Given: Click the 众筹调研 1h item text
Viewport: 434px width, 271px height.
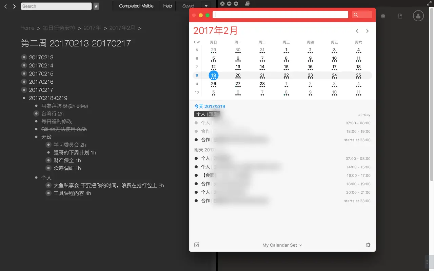Looking at the screenshot, I should 67,168.
